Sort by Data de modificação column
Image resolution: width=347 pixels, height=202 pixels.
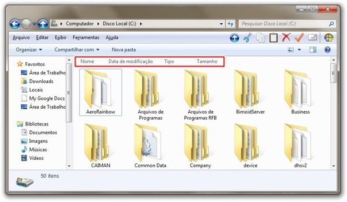click(130, 62)
